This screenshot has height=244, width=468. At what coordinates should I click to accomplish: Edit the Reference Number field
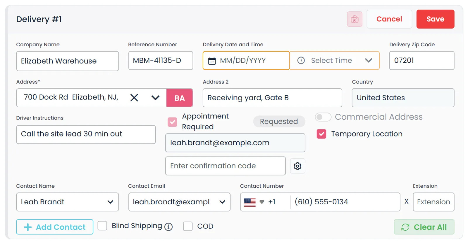161,60
